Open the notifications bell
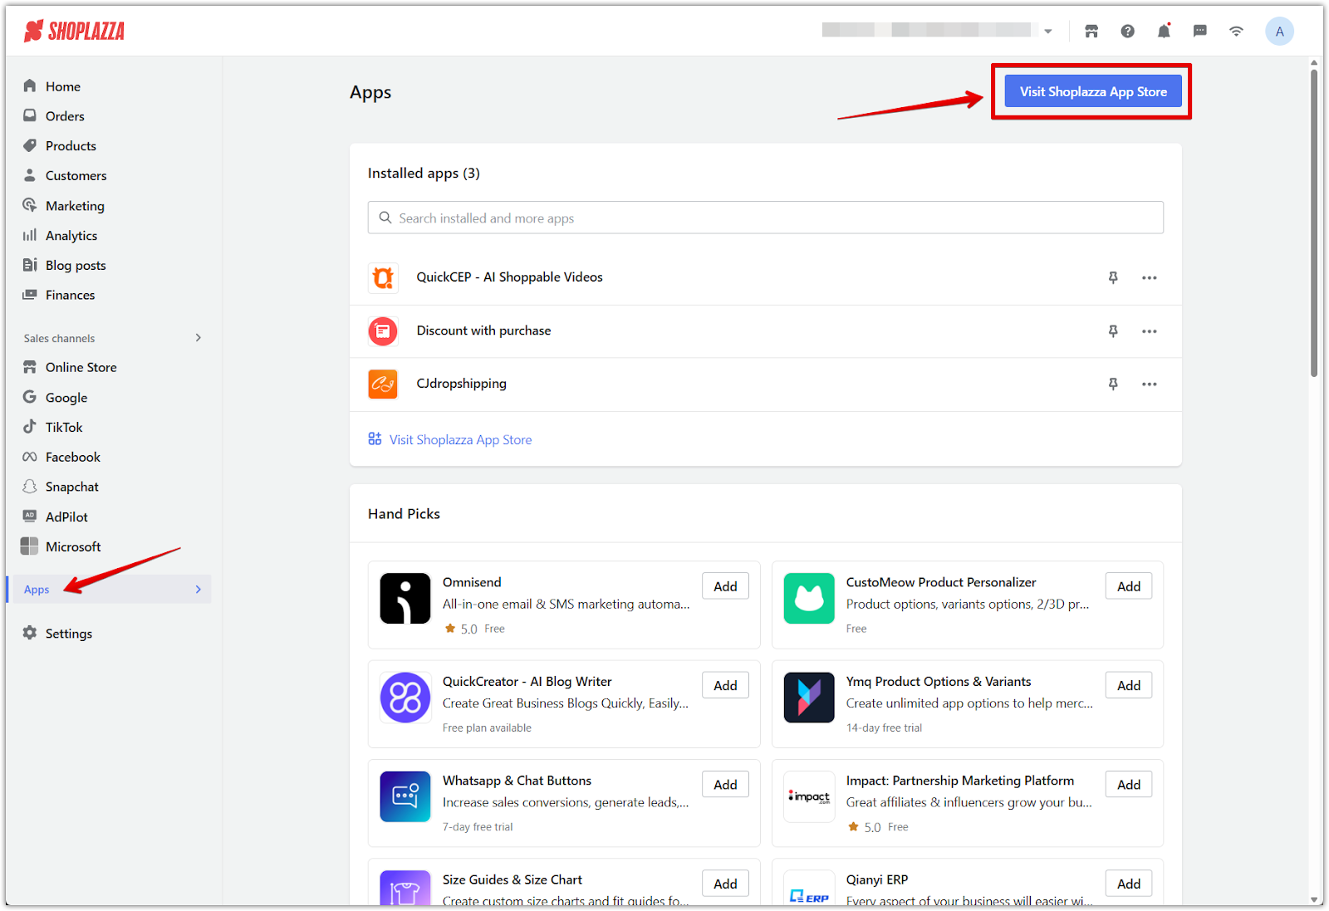 pyautogui.click(x=1164, y=32)
